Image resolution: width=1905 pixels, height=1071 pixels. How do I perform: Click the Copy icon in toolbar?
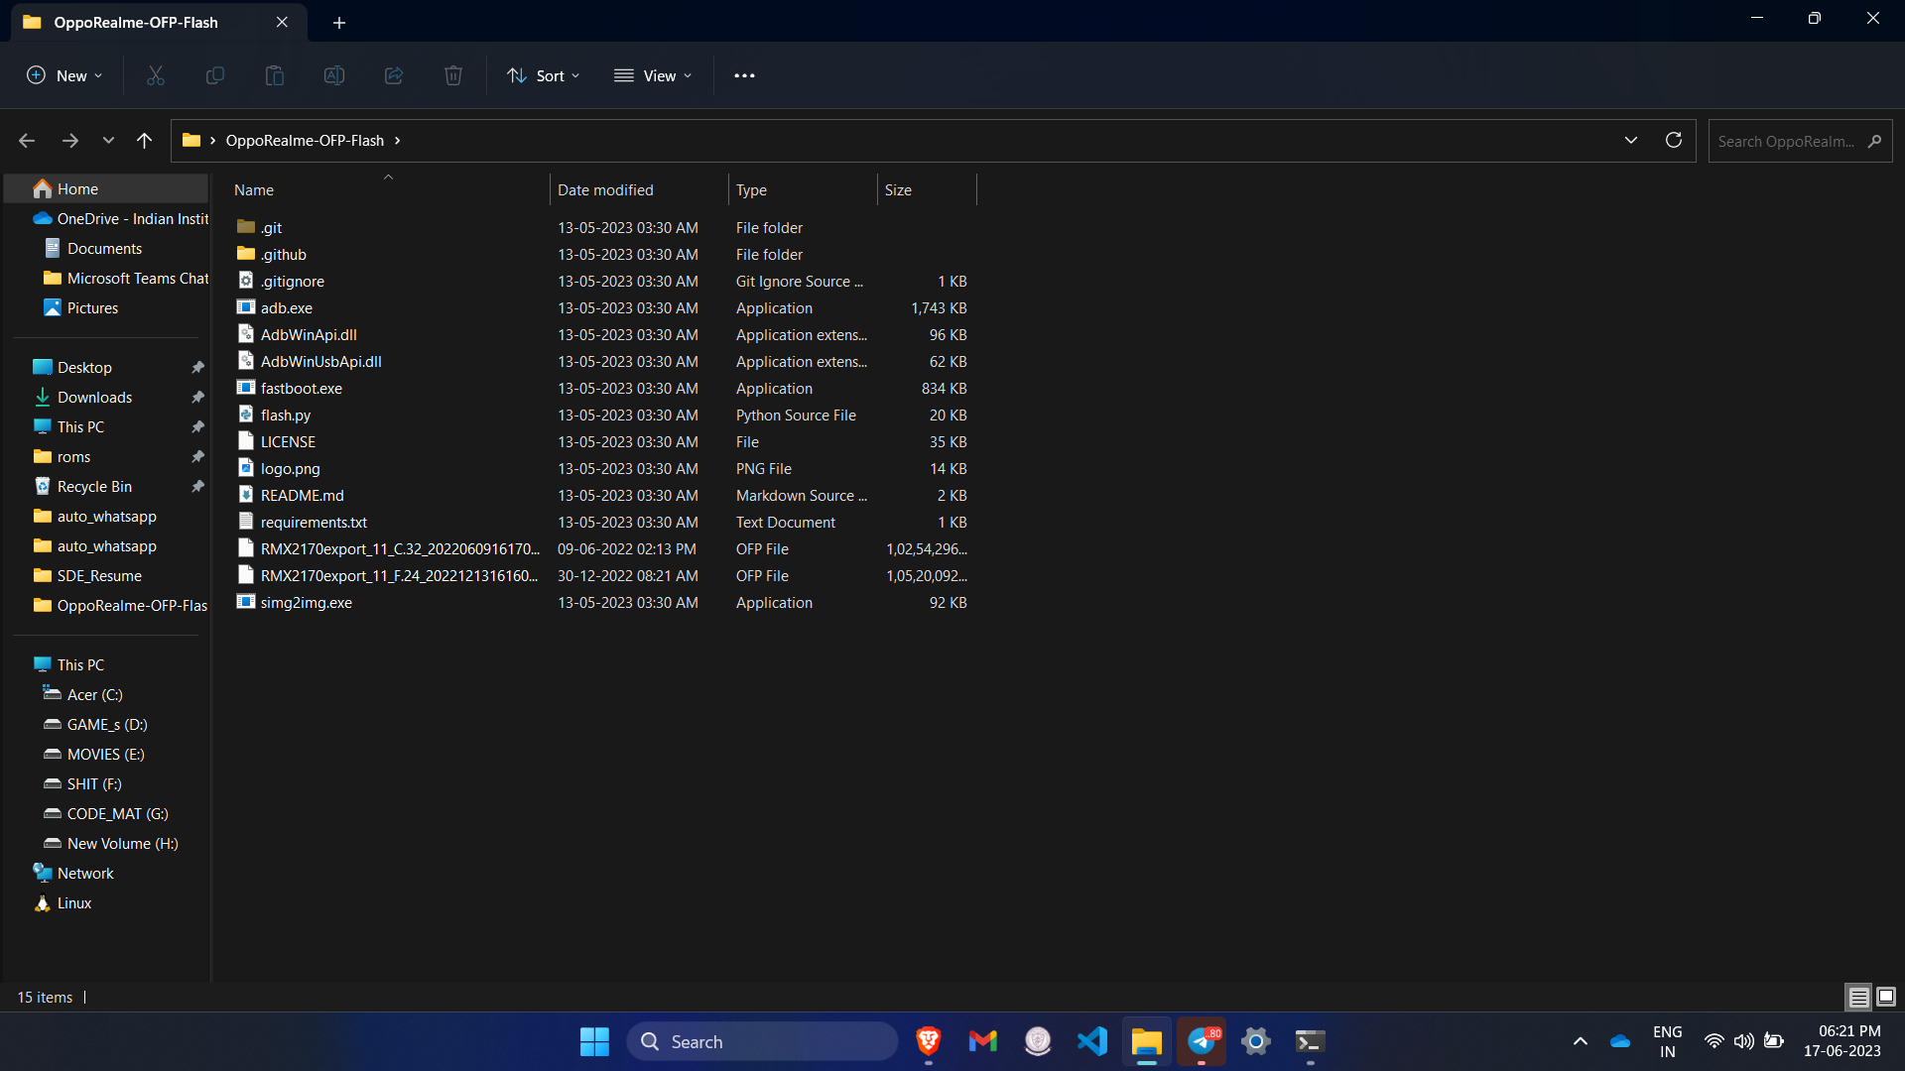click(x=215, y=75)
